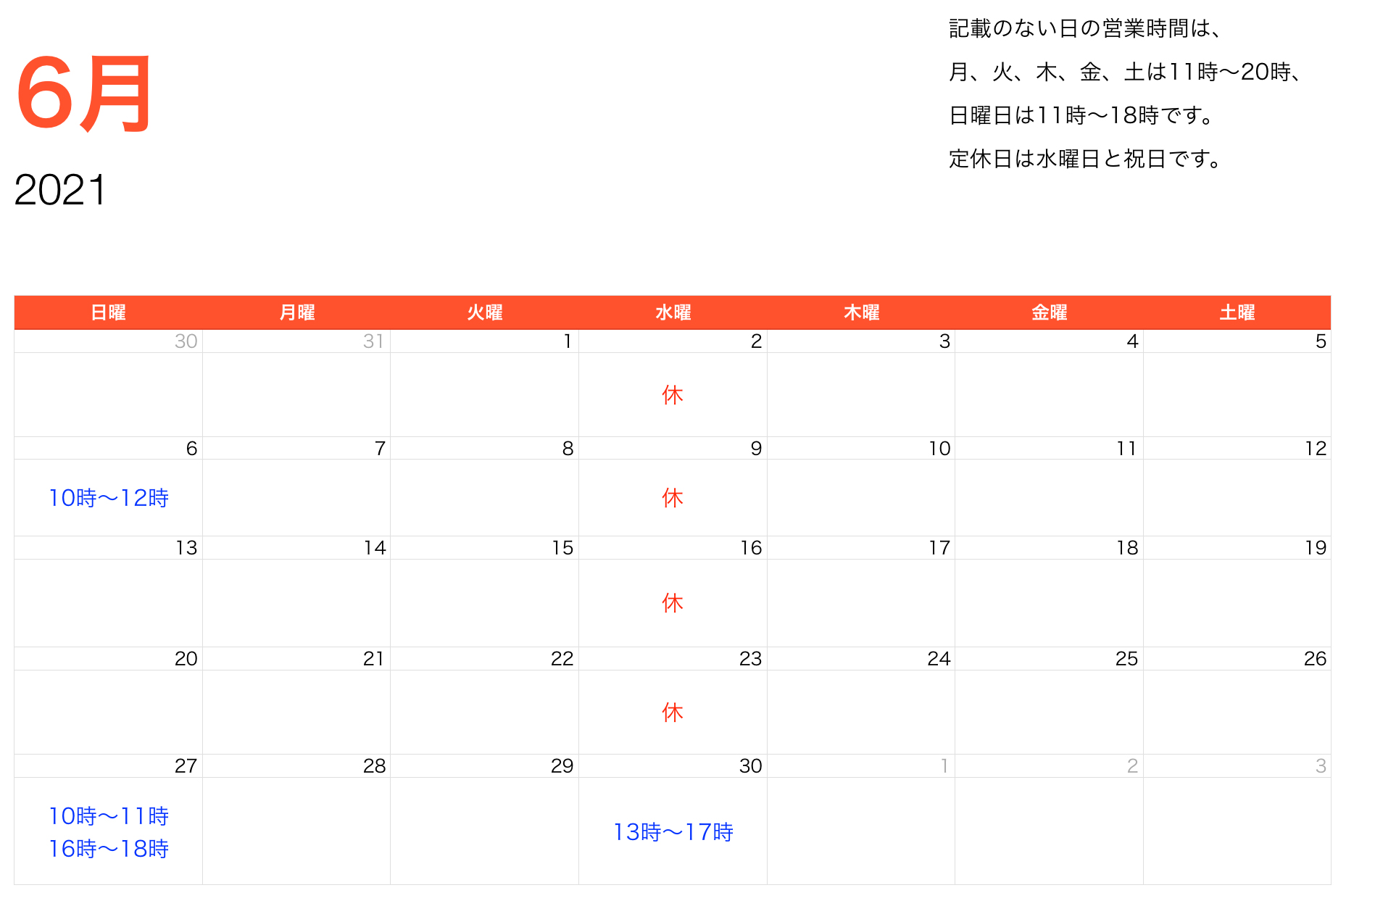Select the 10時〜12時 entry on June 6
1375x922 pixels.
click(x=109, y=498)
